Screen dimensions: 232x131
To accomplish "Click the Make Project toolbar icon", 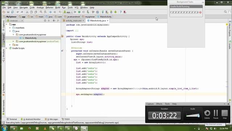I will (60, 12).
